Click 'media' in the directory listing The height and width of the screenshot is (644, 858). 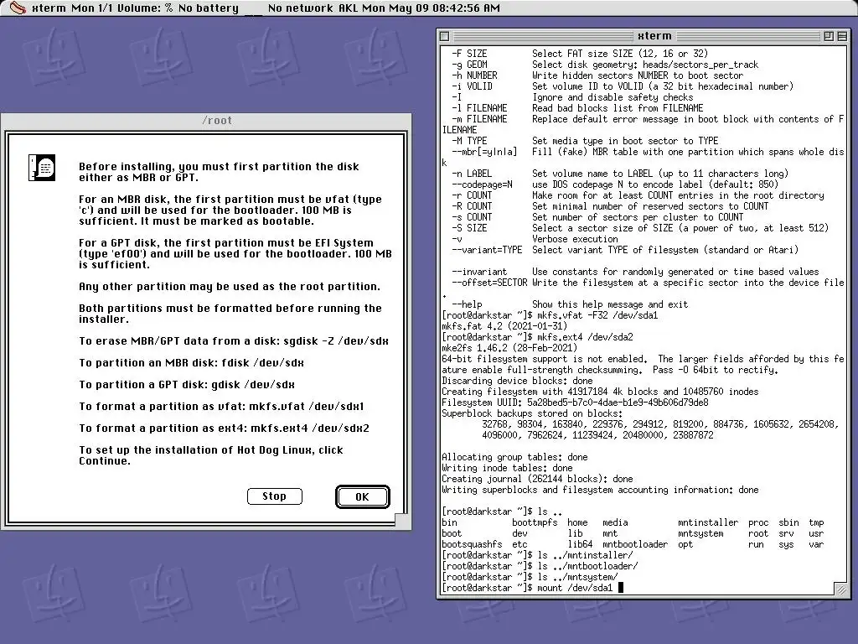(x=616, y=522)
